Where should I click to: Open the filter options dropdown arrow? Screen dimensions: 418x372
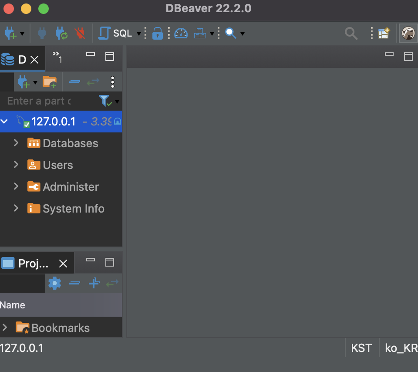117,101
